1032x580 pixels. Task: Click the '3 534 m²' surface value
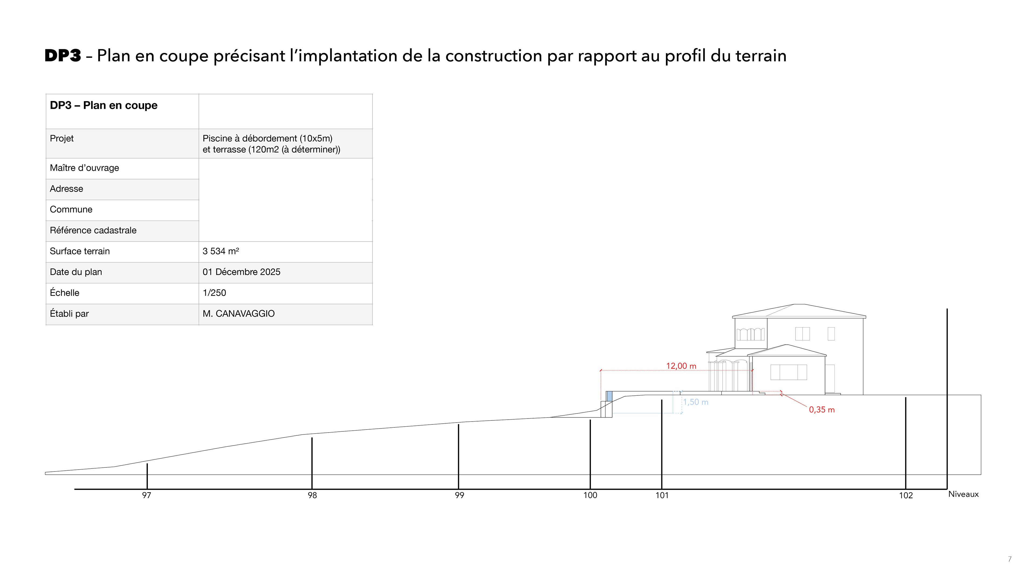point(221,251)
